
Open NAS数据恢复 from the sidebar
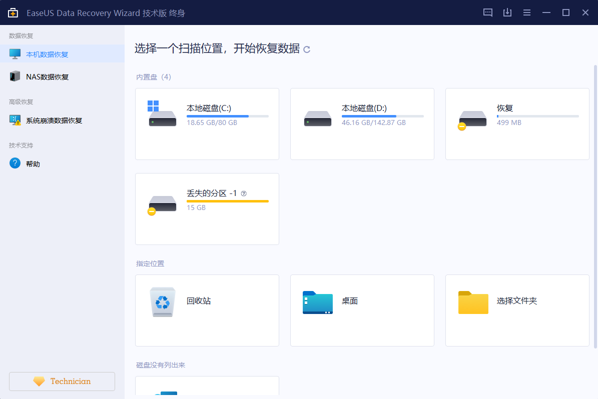click(62, 76)
